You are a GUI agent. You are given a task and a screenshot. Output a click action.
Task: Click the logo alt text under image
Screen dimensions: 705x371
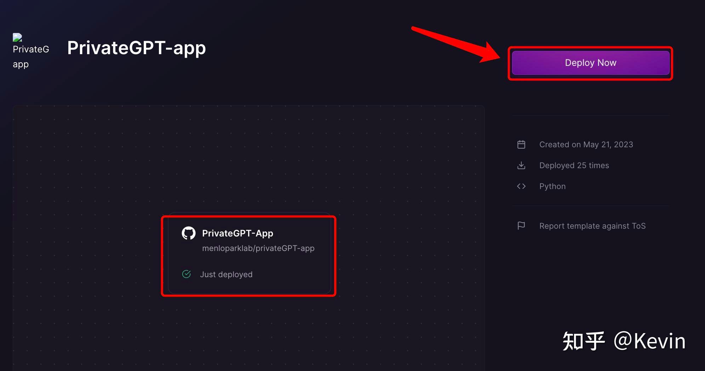pyautogui.click(x=30, y=57)
